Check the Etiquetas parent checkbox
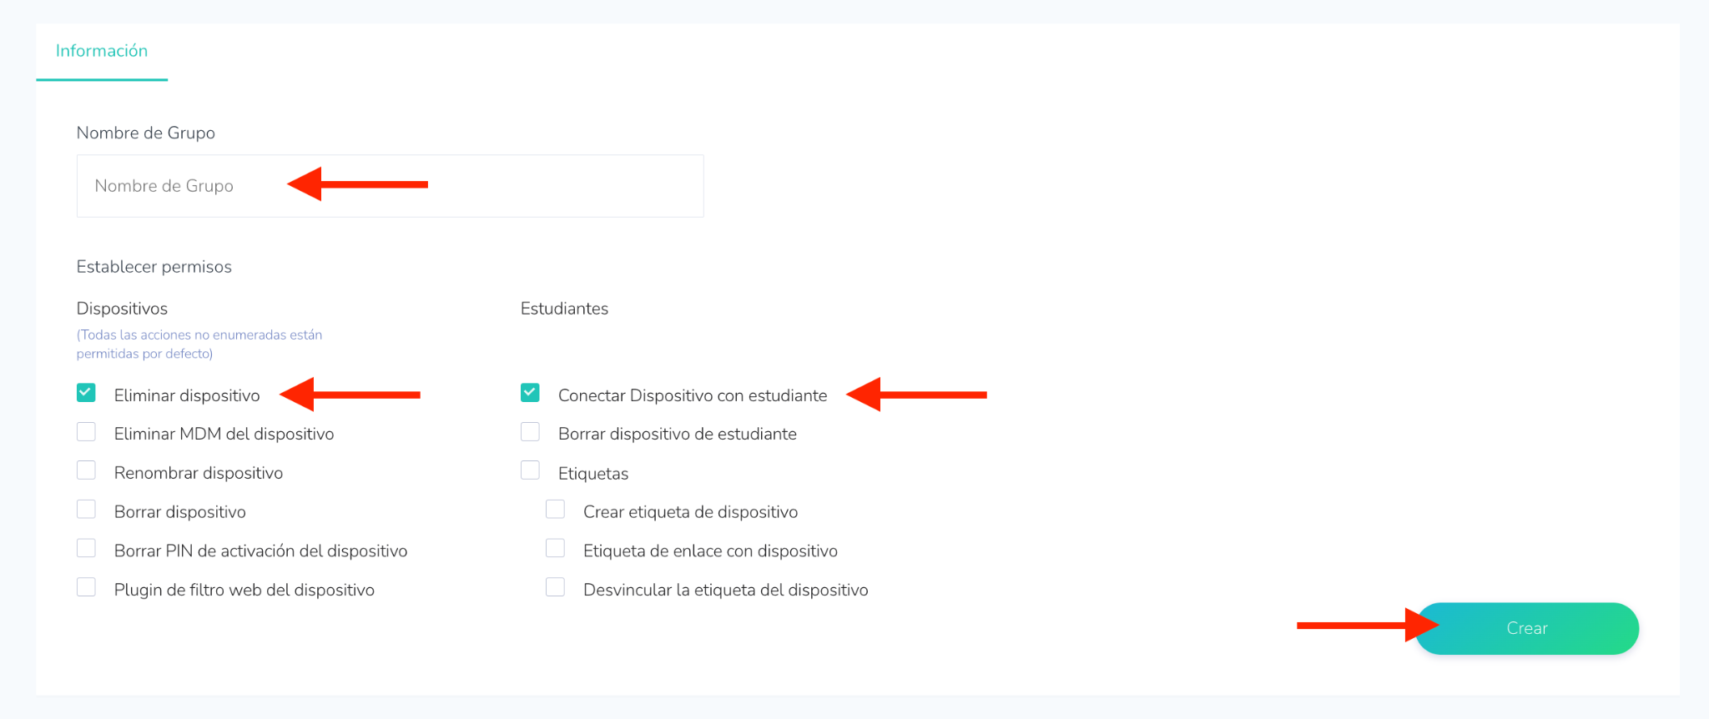 pos(530,470)
